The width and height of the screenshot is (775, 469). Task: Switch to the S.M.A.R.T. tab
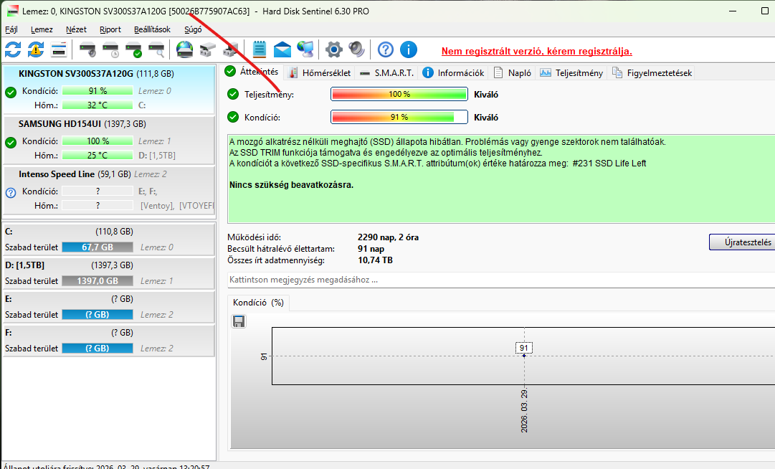pos(386,73)
